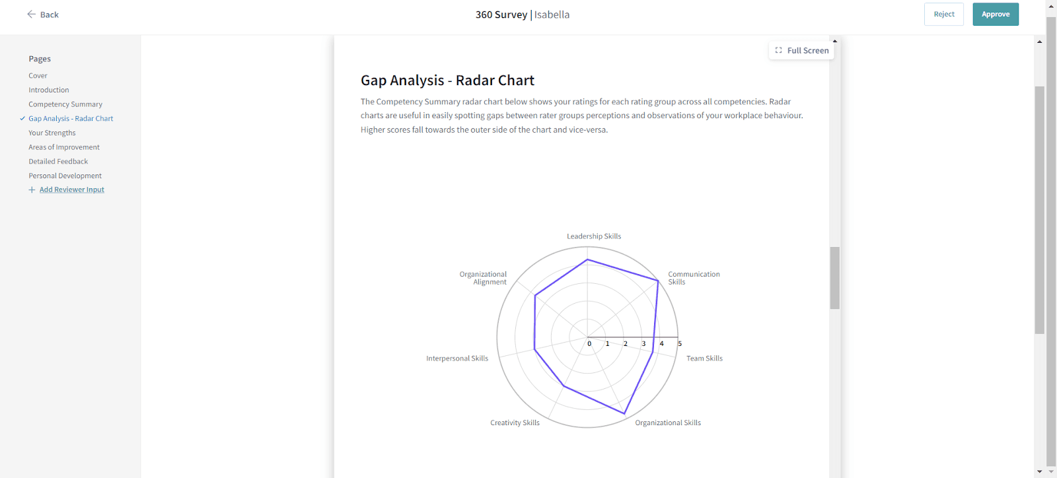Open the Add Reviewer Input link
The height and width of the screenshot is (478, 1057).
coord(72,190)
